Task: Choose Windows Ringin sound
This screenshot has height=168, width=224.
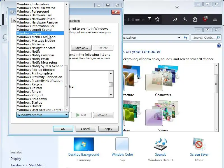Action: (x=40, y=92)
